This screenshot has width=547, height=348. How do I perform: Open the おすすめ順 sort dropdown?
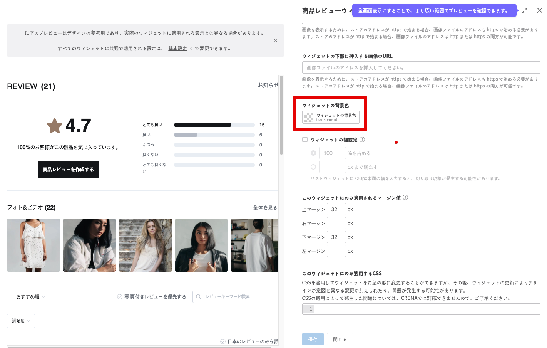coord(30,297)
